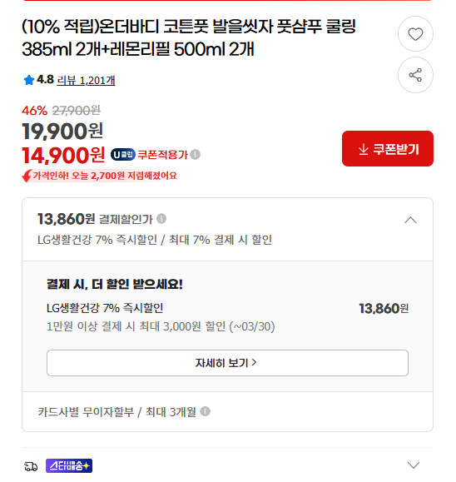
Task: Click the U클럽 membership badge
Action: [x=123, y=154]
